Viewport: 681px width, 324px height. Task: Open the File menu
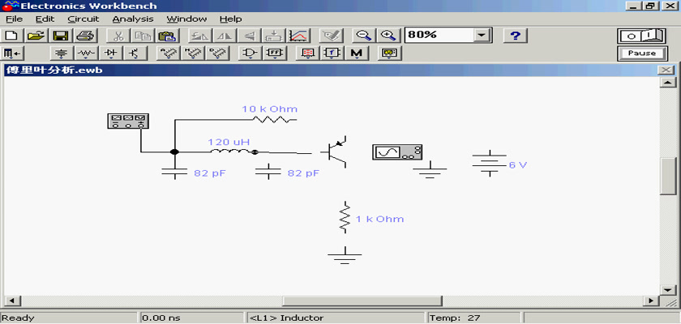tap(14, 19)
